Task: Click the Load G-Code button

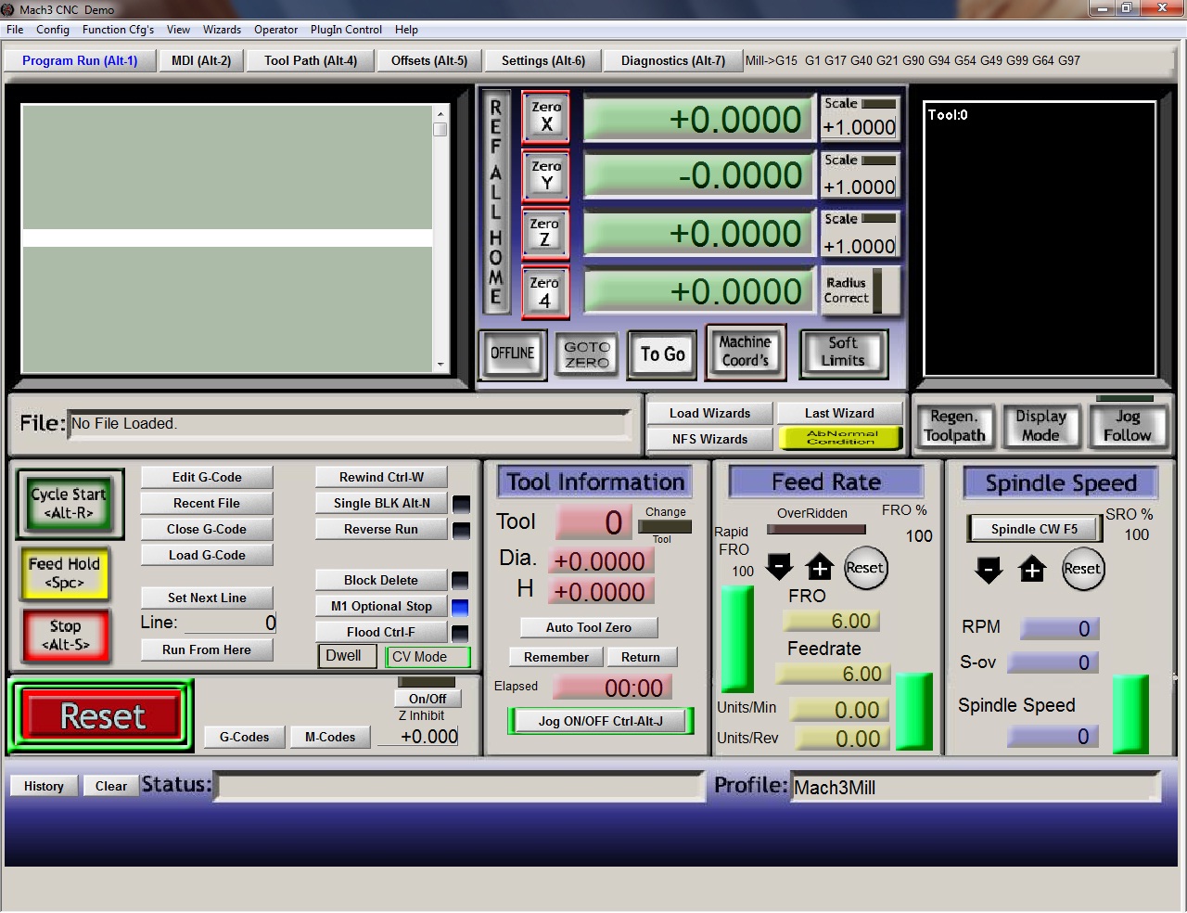Action: pyautogui.click(x=207, y=555)
